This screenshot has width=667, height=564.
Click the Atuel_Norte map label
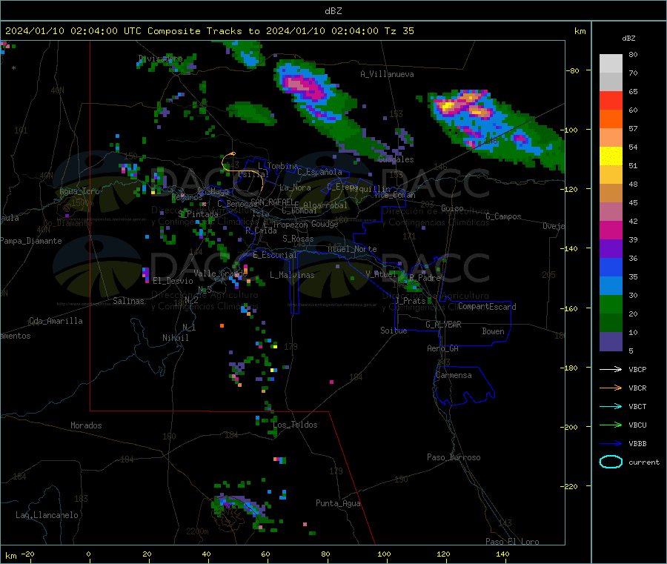pos(352,249)
